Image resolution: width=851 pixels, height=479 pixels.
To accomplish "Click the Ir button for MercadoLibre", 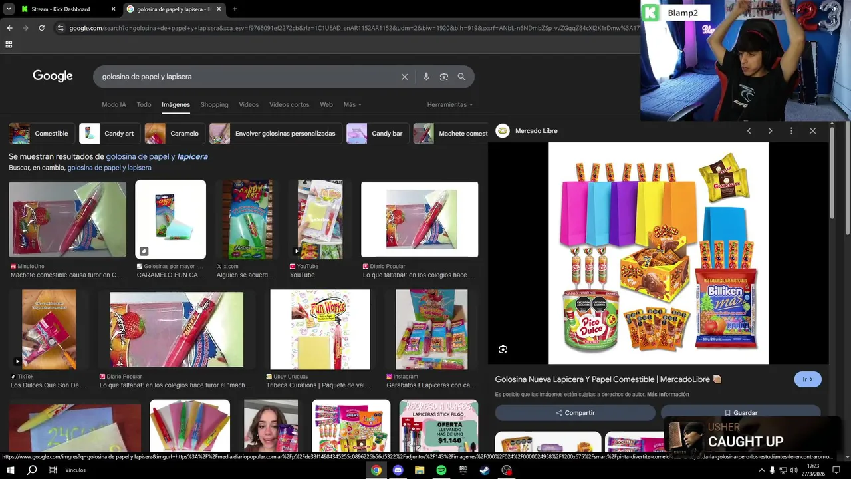I will pyautogui.click(x=808, y=379).
